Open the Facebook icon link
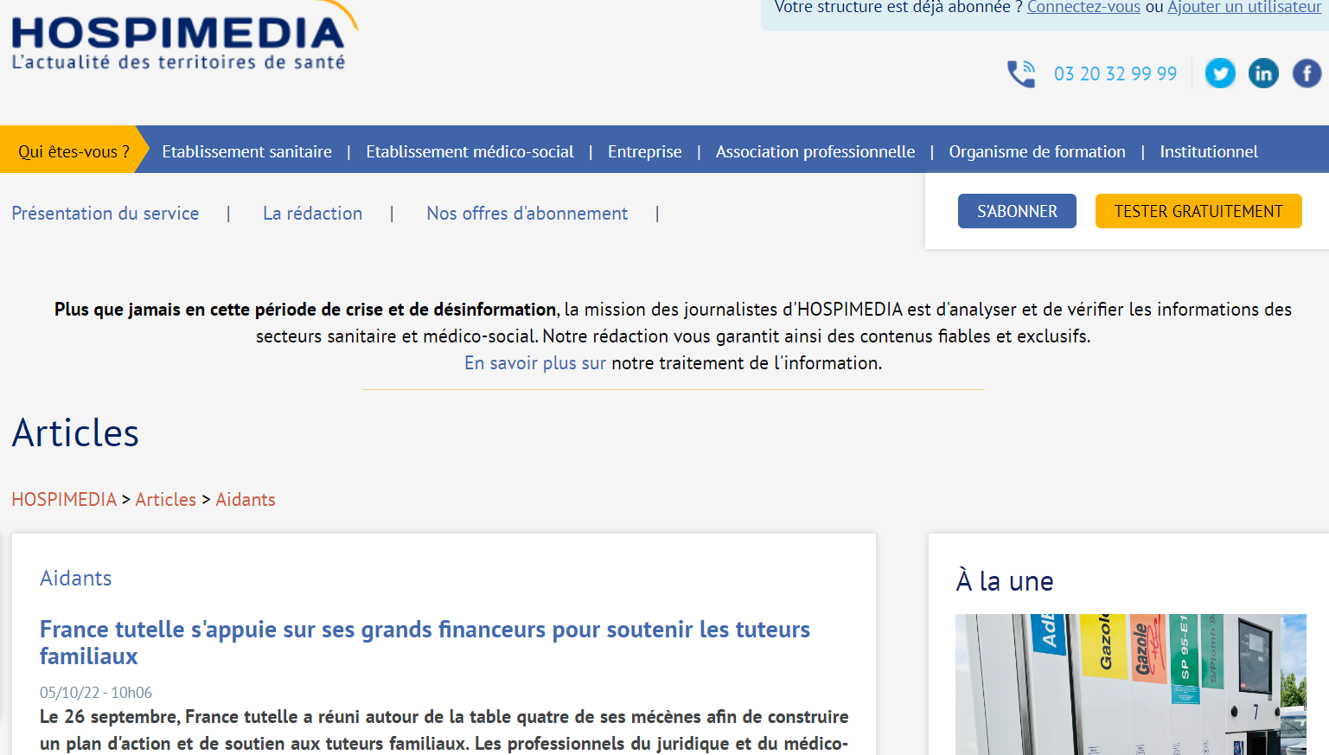This screenshot has width=1329, height=755. click(x=1307, y=74)
